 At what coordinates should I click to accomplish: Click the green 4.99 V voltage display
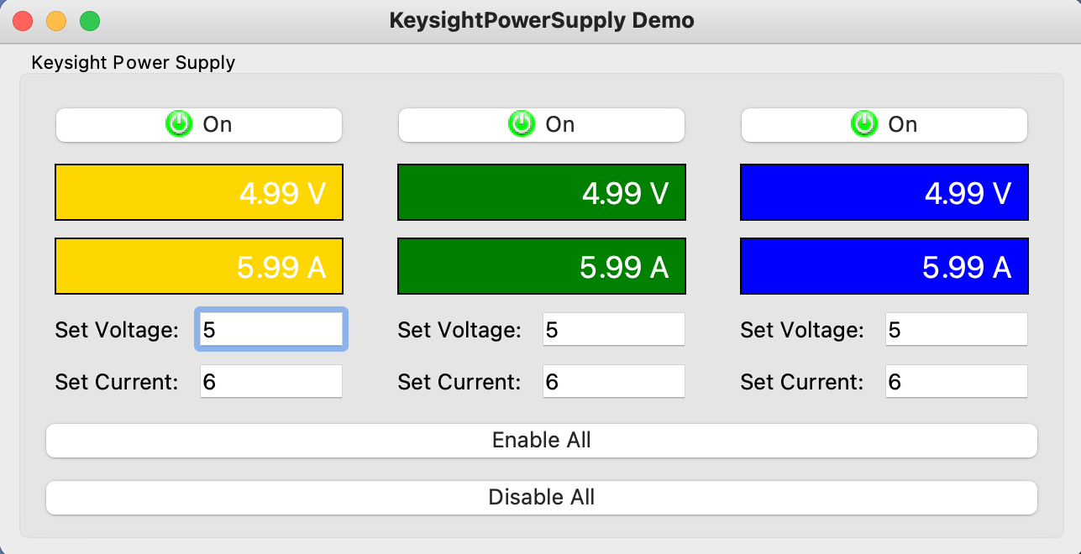click(x=542, y=192)
